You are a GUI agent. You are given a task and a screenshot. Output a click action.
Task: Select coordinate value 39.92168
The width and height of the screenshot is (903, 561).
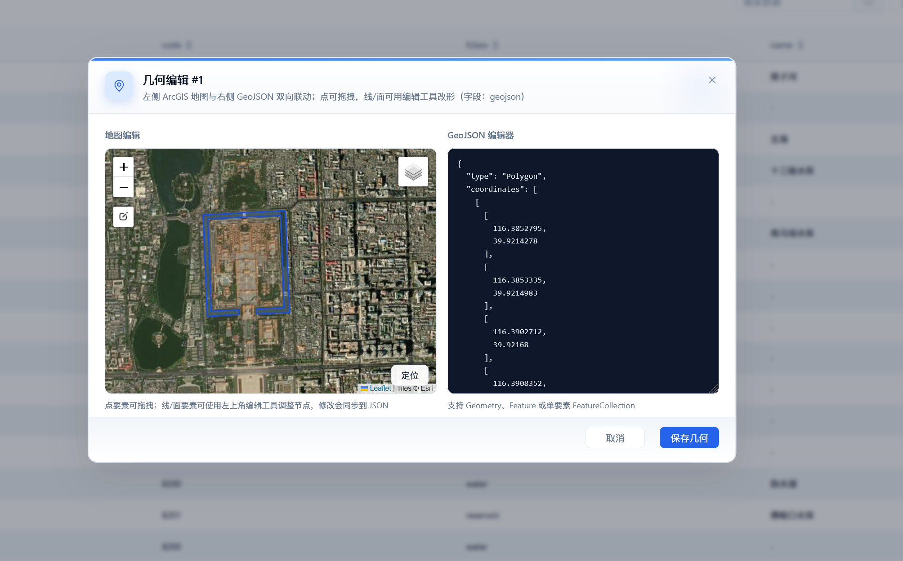pos(511,345)
